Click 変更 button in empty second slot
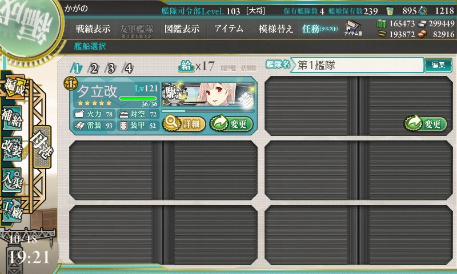457x274 pixels. pyautogui.click(x=425, y=123)
